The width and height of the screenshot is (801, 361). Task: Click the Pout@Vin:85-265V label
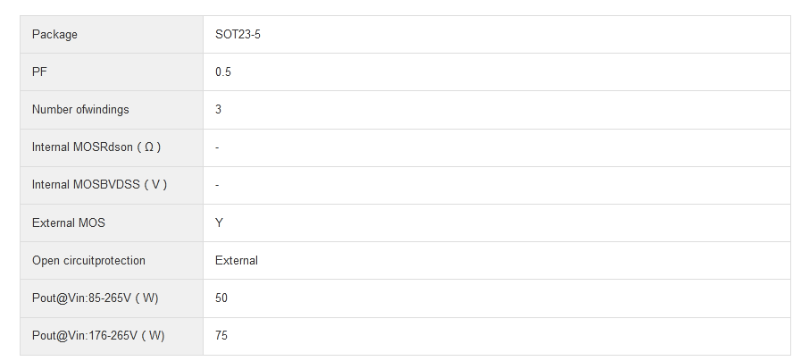101,298
